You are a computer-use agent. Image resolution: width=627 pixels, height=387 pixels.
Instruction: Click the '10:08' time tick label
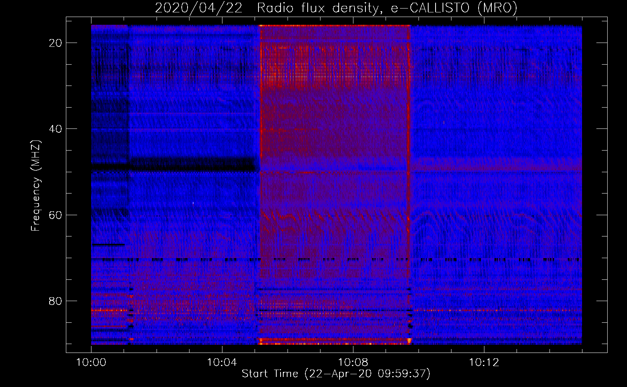tap(353, 363)
